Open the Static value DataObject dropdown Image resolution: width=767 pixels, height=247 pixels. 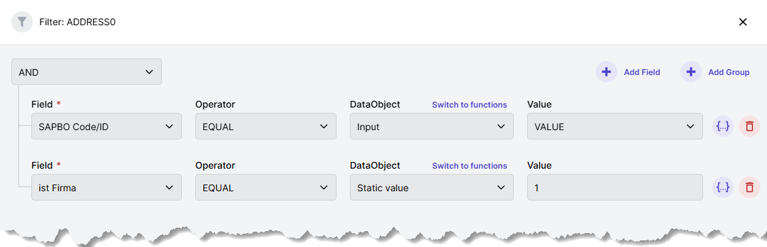click(431, 187)
